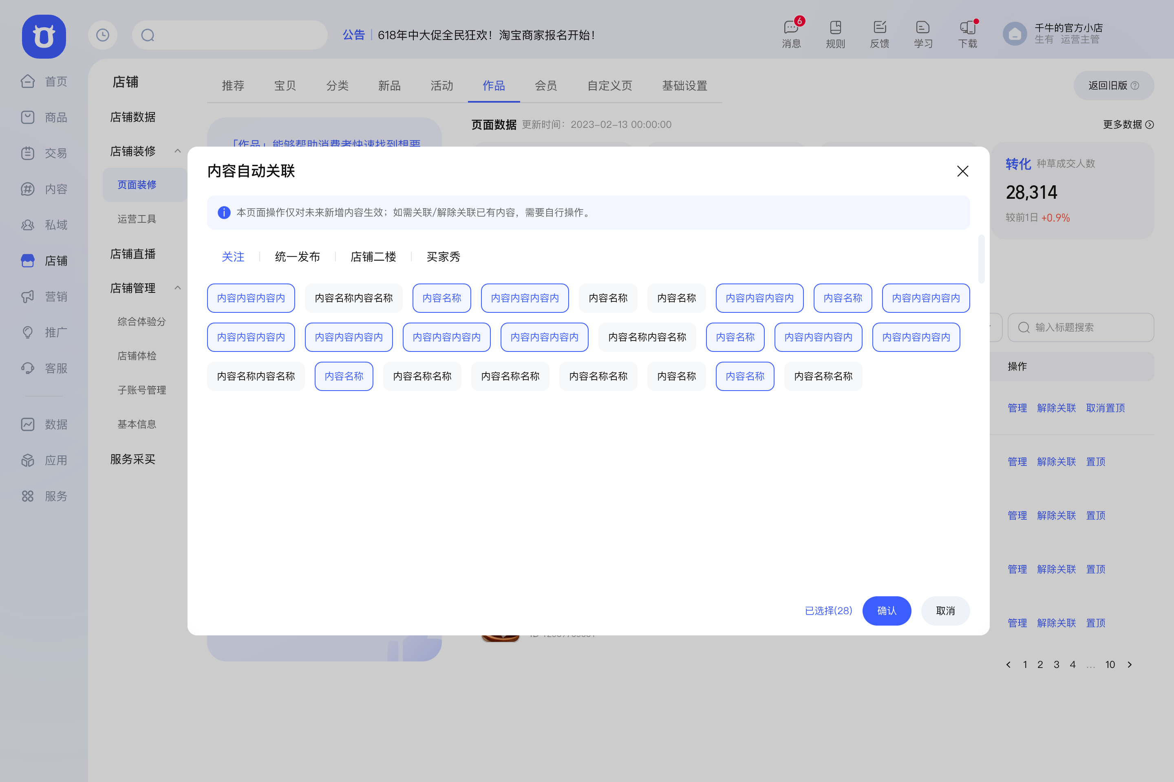
Task: Open 推广 in left sidebar
Action: (x=44, y=332)
